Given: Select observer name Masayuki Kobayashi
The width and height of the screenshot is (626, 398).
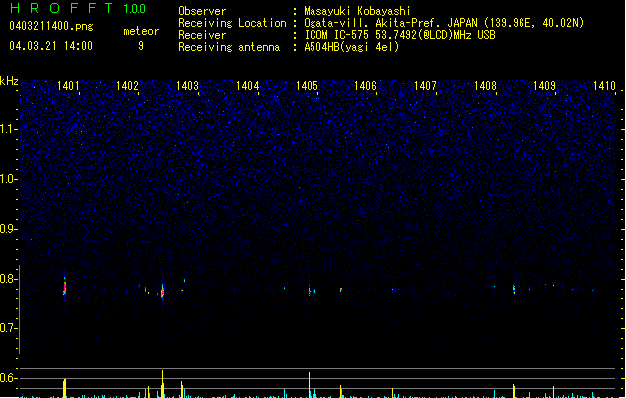Looking at the screenshot, I should click(357, 11).
